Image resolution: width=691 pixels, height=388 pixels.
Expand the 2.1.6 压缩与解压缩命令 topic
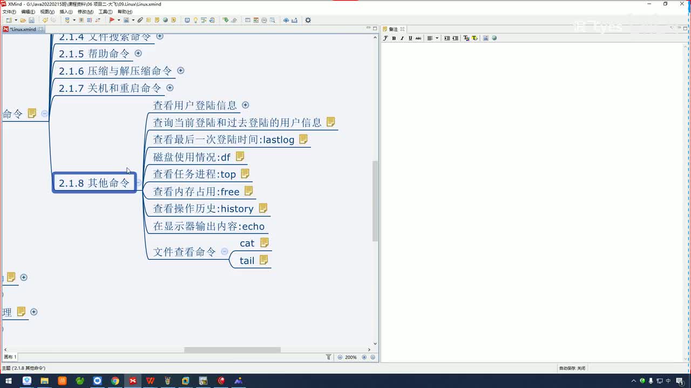(181, 71)
